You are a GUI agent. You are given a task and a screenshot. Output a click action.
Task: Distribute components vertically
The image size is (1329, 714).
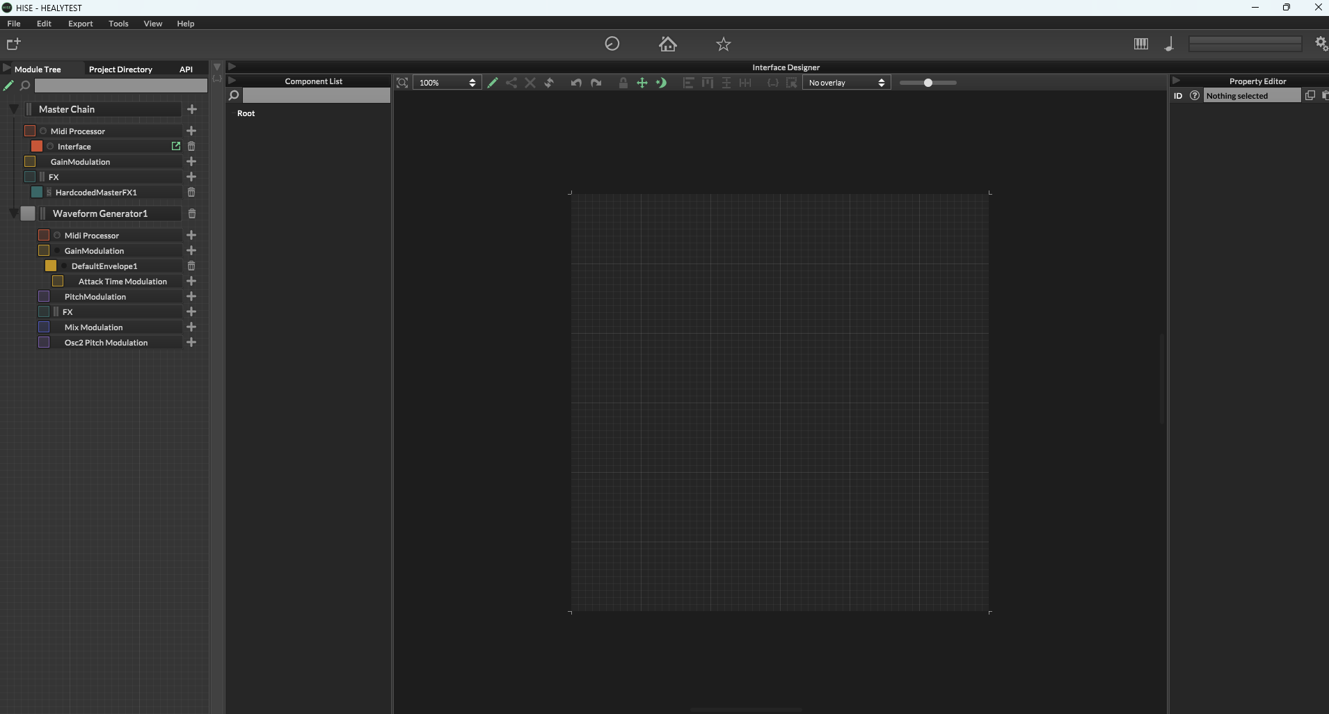click(726, 83)
